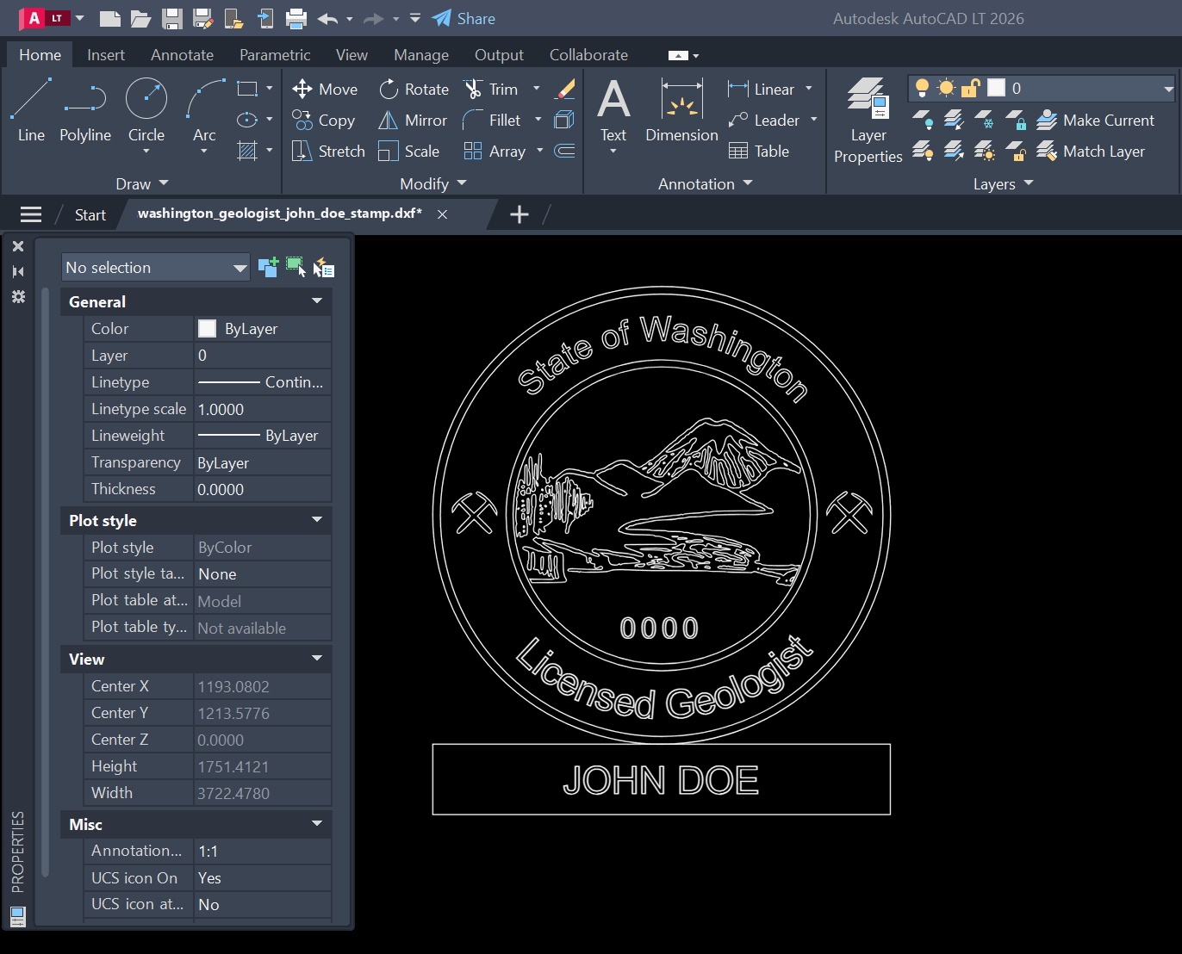Screen dimensions: 1182x954
Task: Click the Move tool
Action: [325, 90]
